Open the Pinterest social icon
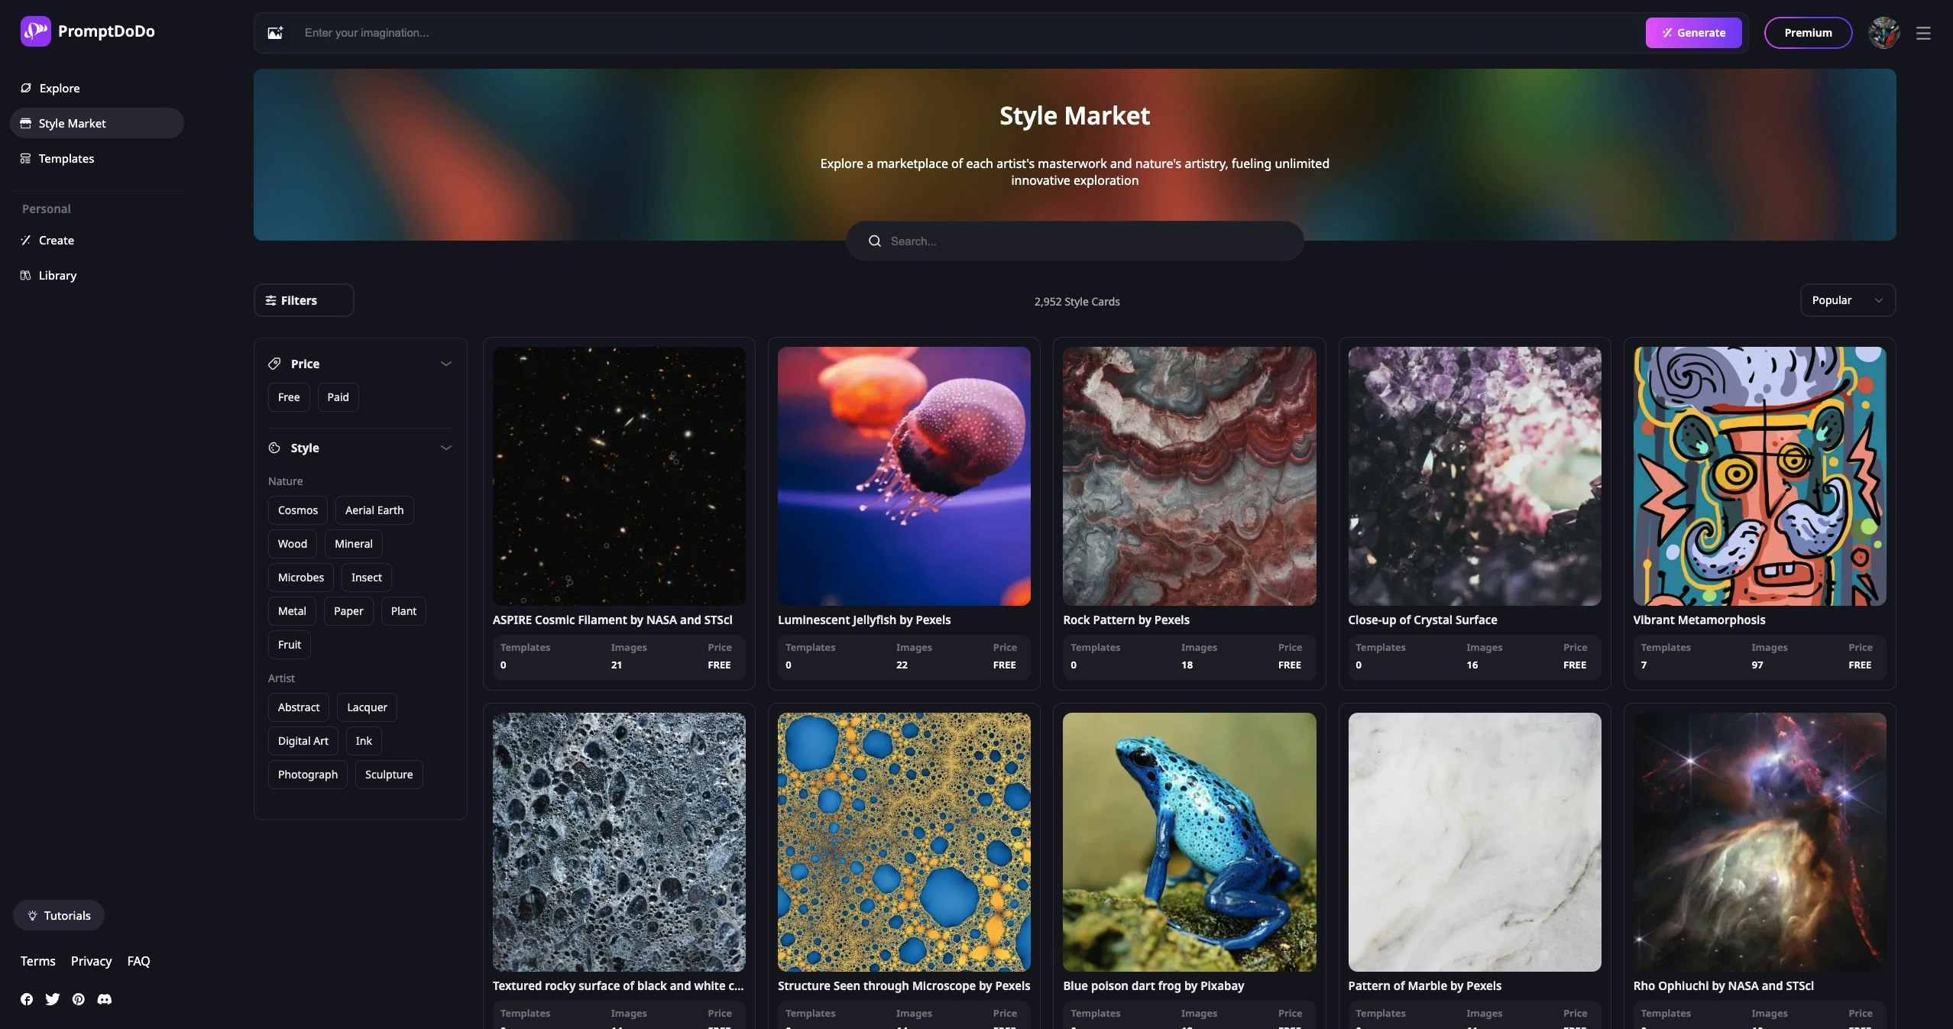The width and height of the screenshot is (1953, 1029). pyautogui.click(x=79, y=999)
